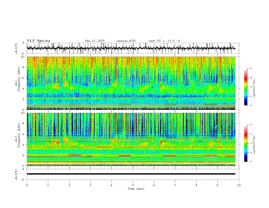Click the "-3" label on ch.1 colorbar
This screenshot has width=269, height=208.
tap(251, 69)
